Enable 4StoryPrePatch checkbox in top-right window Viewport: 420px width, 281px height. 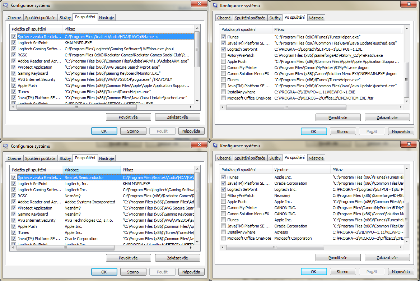(x=223, y=55)
